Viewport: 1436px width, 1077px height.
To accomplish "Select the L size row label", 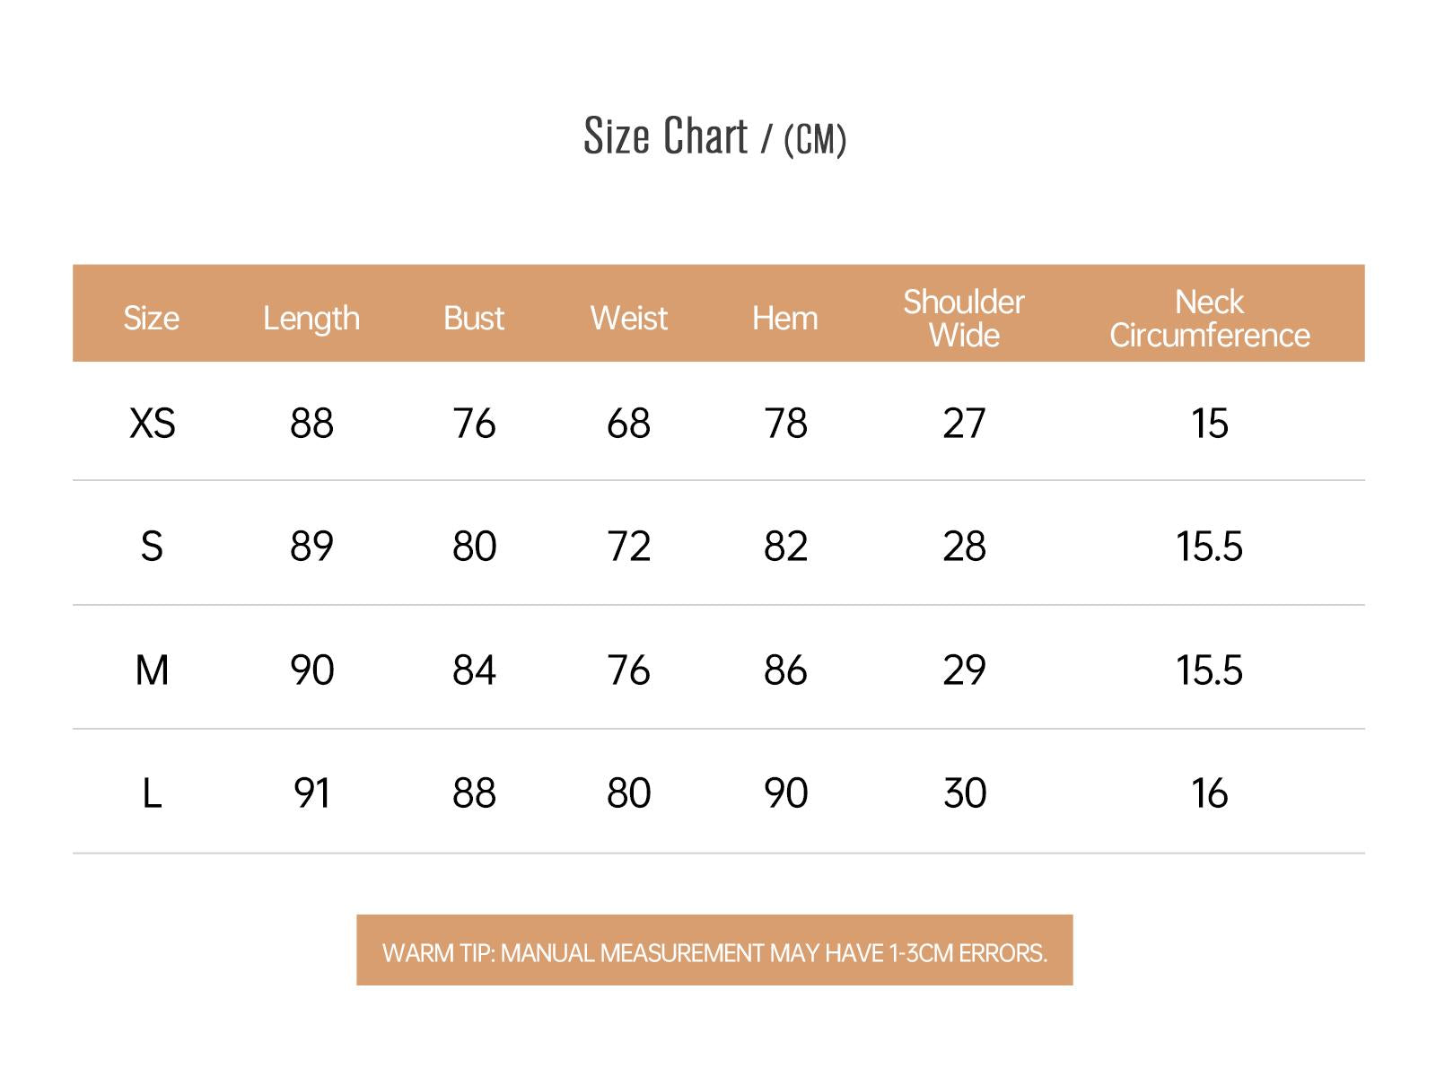I will pos(152,792).
